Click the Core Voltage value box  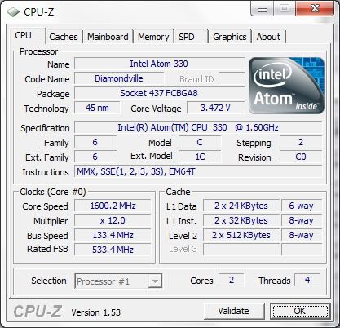(215, 108)
